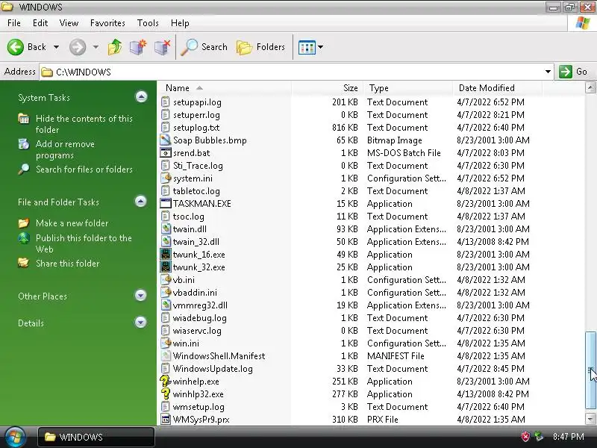Select the winhelp.exe icon
Viewport: 597px width, 448px height.
tap(165, 382)
